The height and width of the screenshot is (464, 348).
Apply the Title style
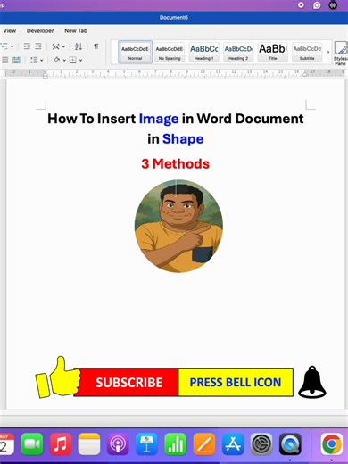point(273,52)
